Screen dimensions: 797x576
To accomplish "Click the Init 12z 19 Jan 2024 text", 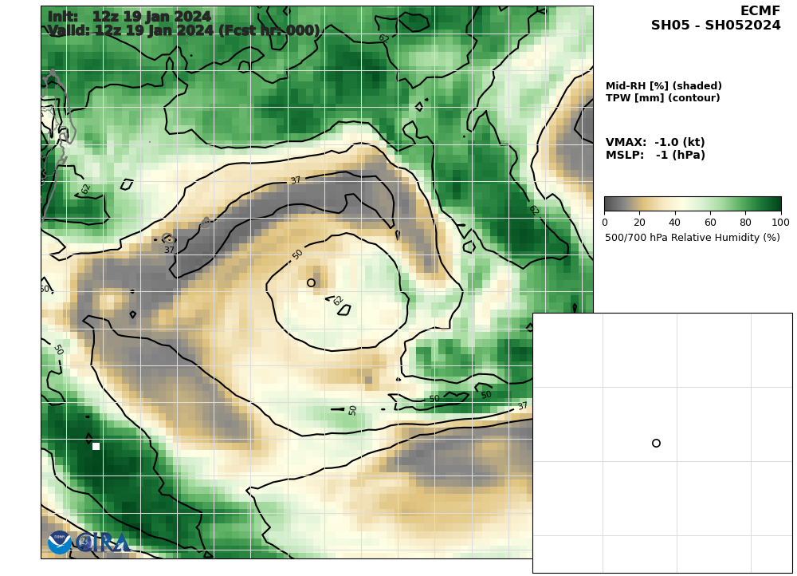I will [129, 17].
